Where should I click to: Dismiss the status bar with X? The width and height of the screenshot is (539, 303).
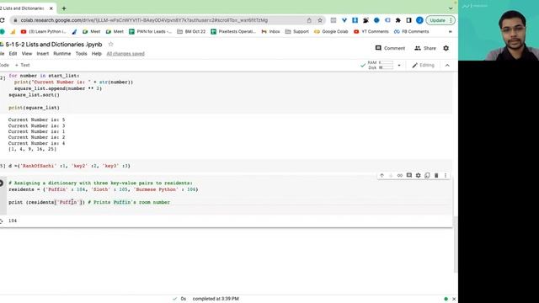pos(454,299)
